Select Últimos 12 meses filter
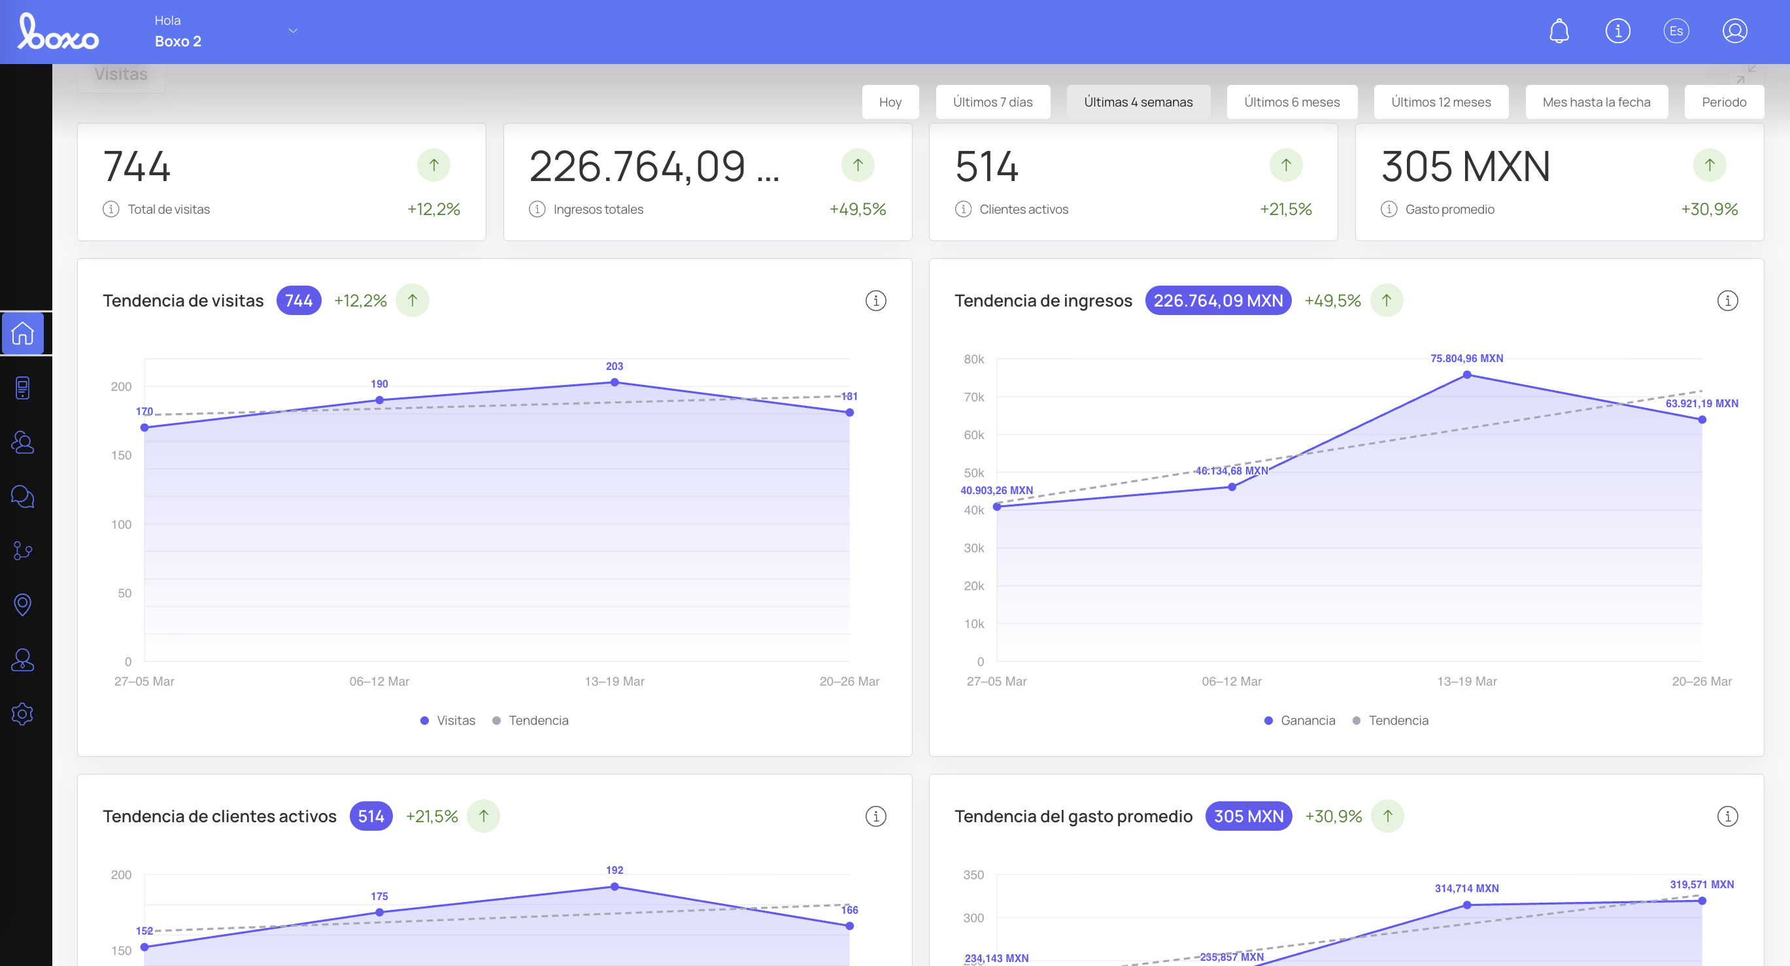The width and height of the screenshot is (1790, 966). coord(1440,102)
